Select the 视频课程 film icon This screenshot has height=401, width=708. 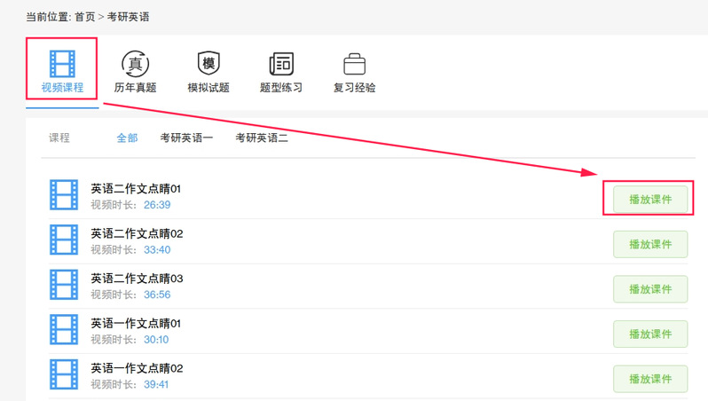62,64
